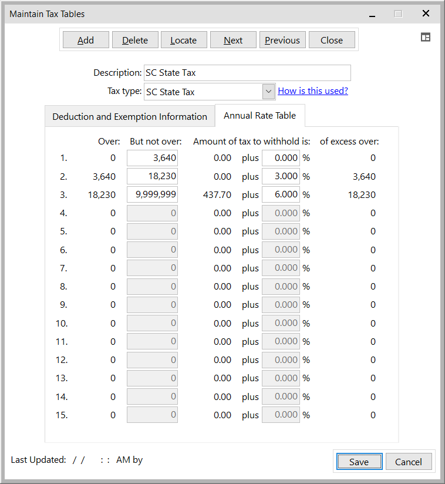445x484 pixels.
Task: Close the Maintain Tax Tables window
Action: click(x=426, y=14)
